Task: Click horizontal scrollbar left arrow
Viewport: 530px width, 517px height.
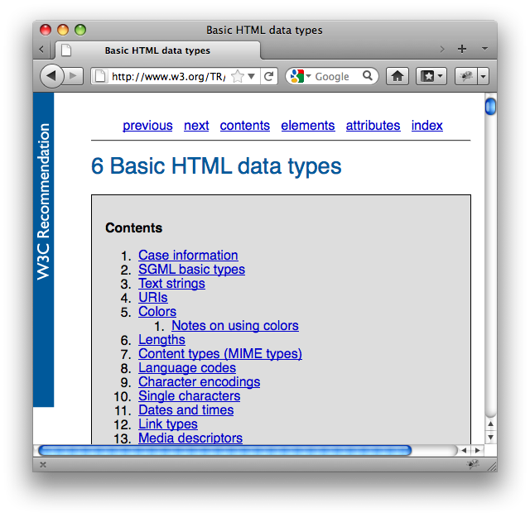Action: click(x=464, y=450)
